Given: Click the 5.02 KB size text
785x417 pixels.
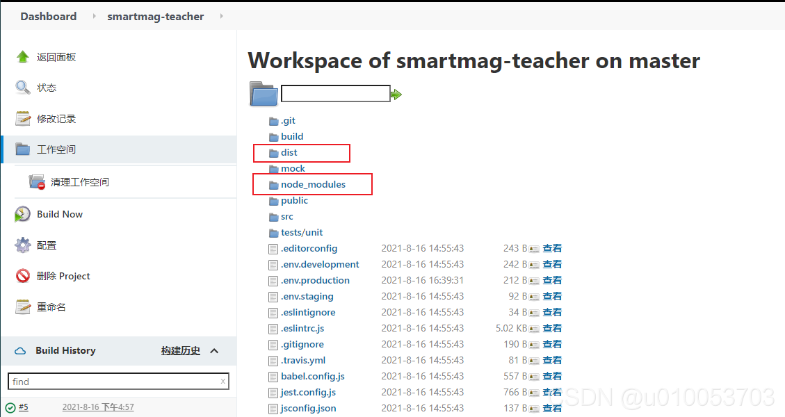Looking at the screenshot, I should click(511, 329).
